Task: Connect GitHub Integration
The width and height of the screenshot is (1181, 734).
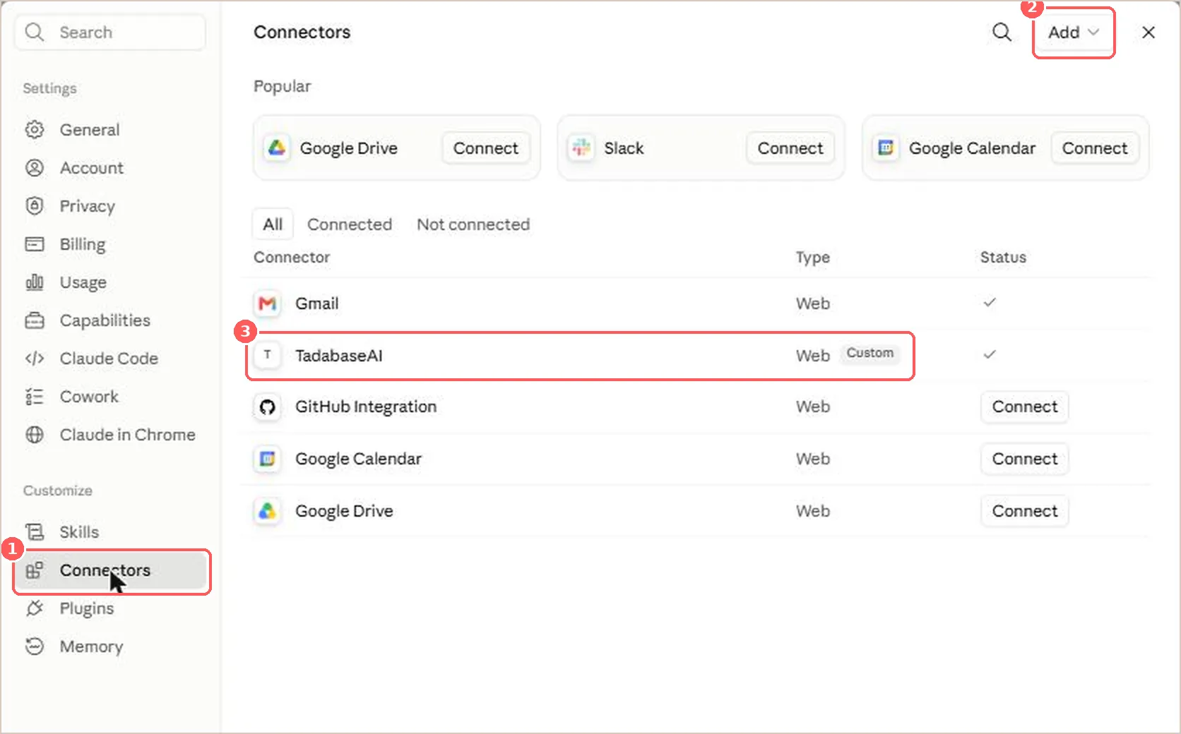Action: 1025,407
